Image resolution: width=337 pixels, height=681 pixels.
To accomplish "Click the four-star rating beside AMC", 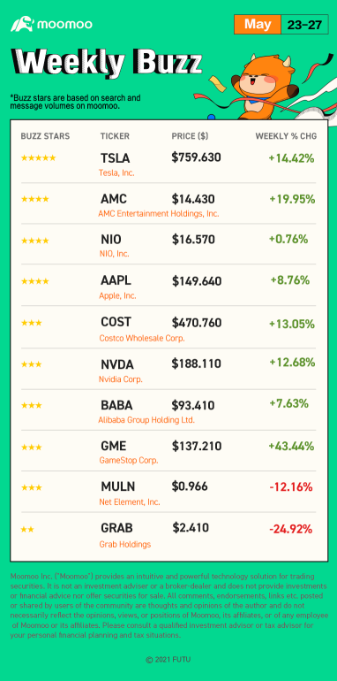I will (34, 199).
